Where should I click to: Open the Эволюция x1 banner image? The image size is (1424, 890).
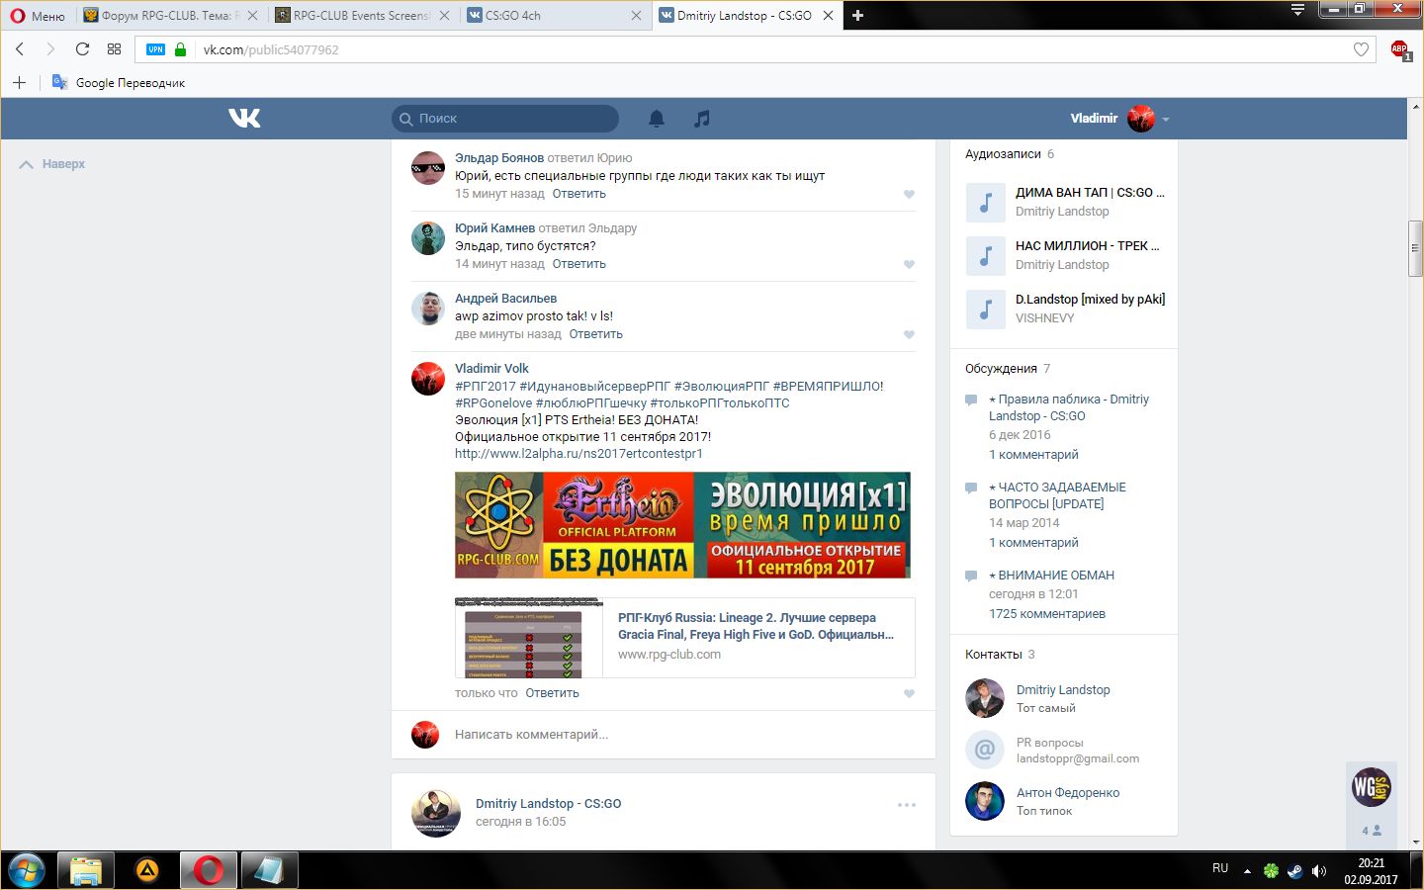[682, 525]
